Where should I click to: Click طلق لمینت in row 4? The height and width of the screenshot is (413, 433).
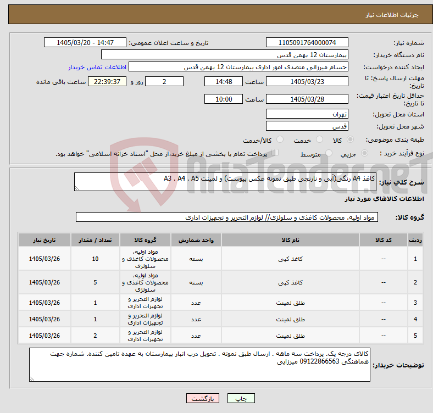[290, 319]
